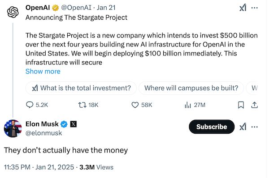Viewport: 269px width, 178px height.
Task: View analytics showing 27M views
Action: tap(195, 105)
